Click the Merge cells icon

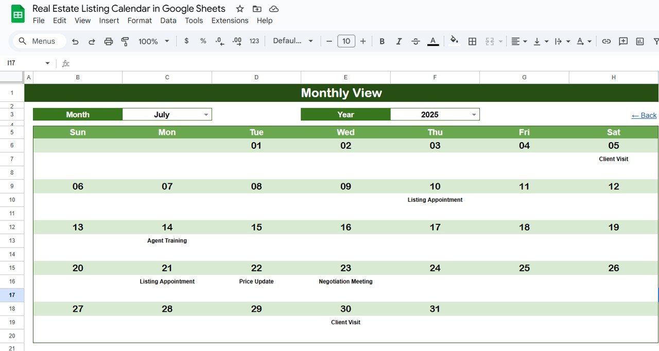pyautogui.click(x=490, y=41)
